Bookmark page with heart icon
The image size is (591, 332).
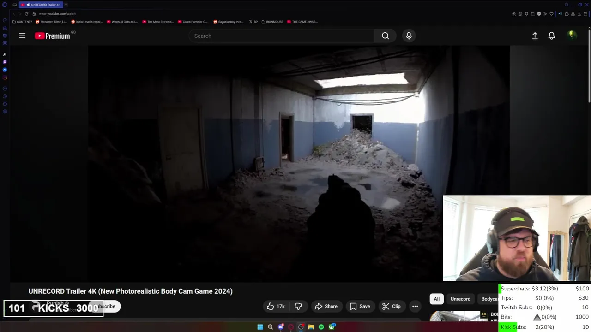551,14
